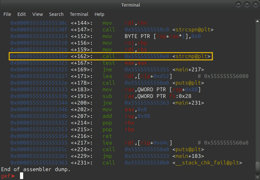The image size is (260, 180).
Task: Click 'rbx' operand of pop at +214
Action: click(x=130, y=123)
